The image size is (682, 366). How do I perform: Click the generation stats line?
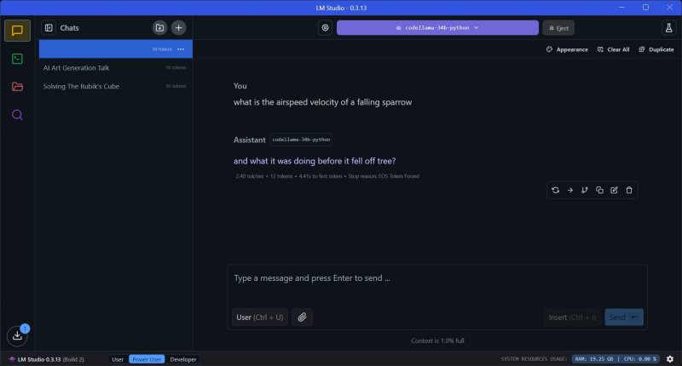click(x=327, y=176)
